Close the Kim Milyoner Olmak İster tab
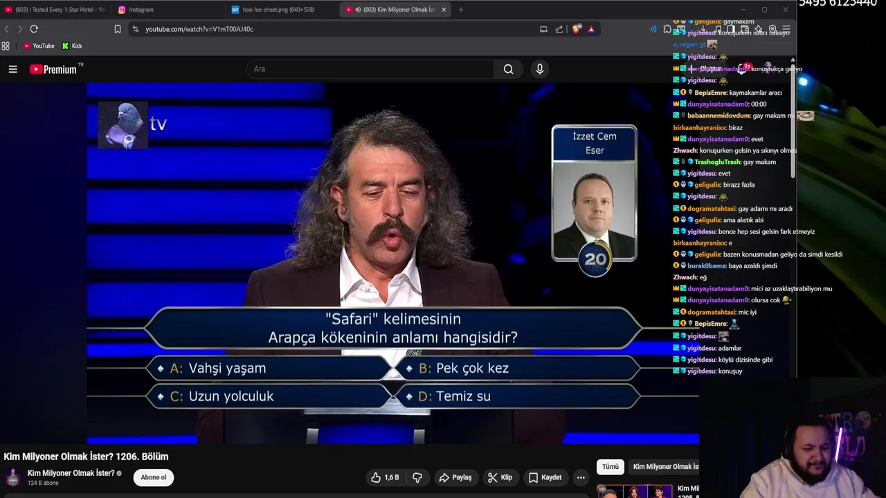Screen dimensions: 886x498 (444, 10)
